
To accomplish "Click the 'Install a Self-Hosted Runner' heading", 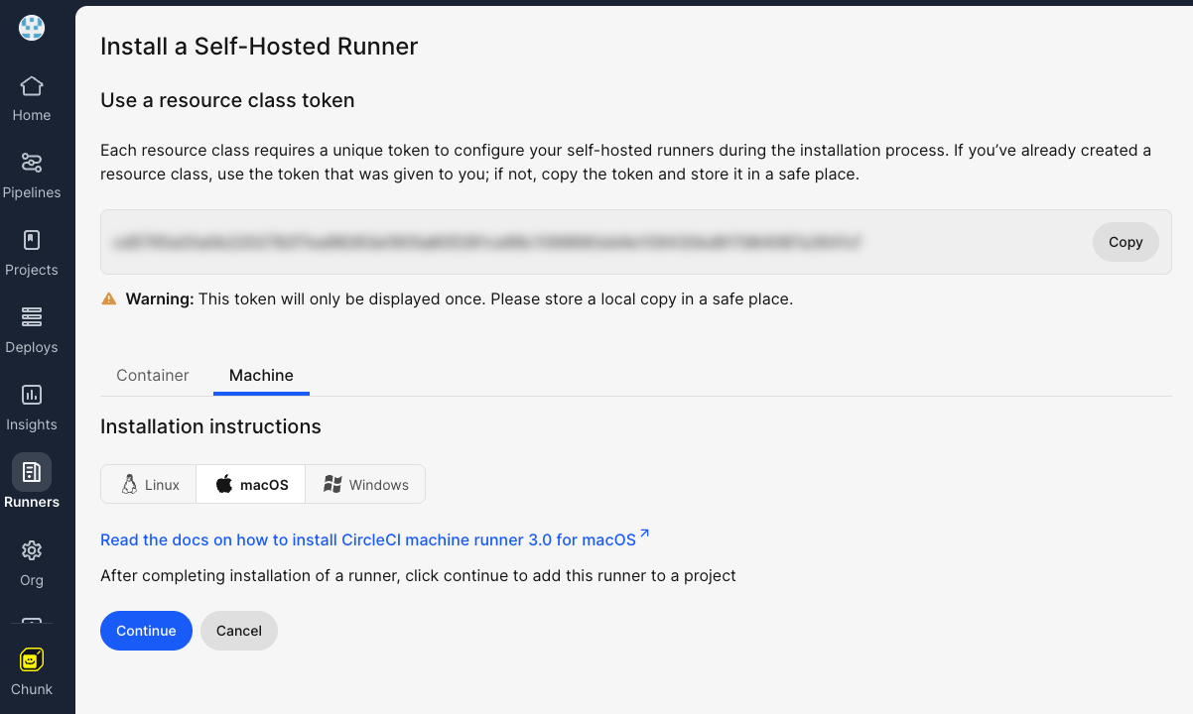I will 259,46.
